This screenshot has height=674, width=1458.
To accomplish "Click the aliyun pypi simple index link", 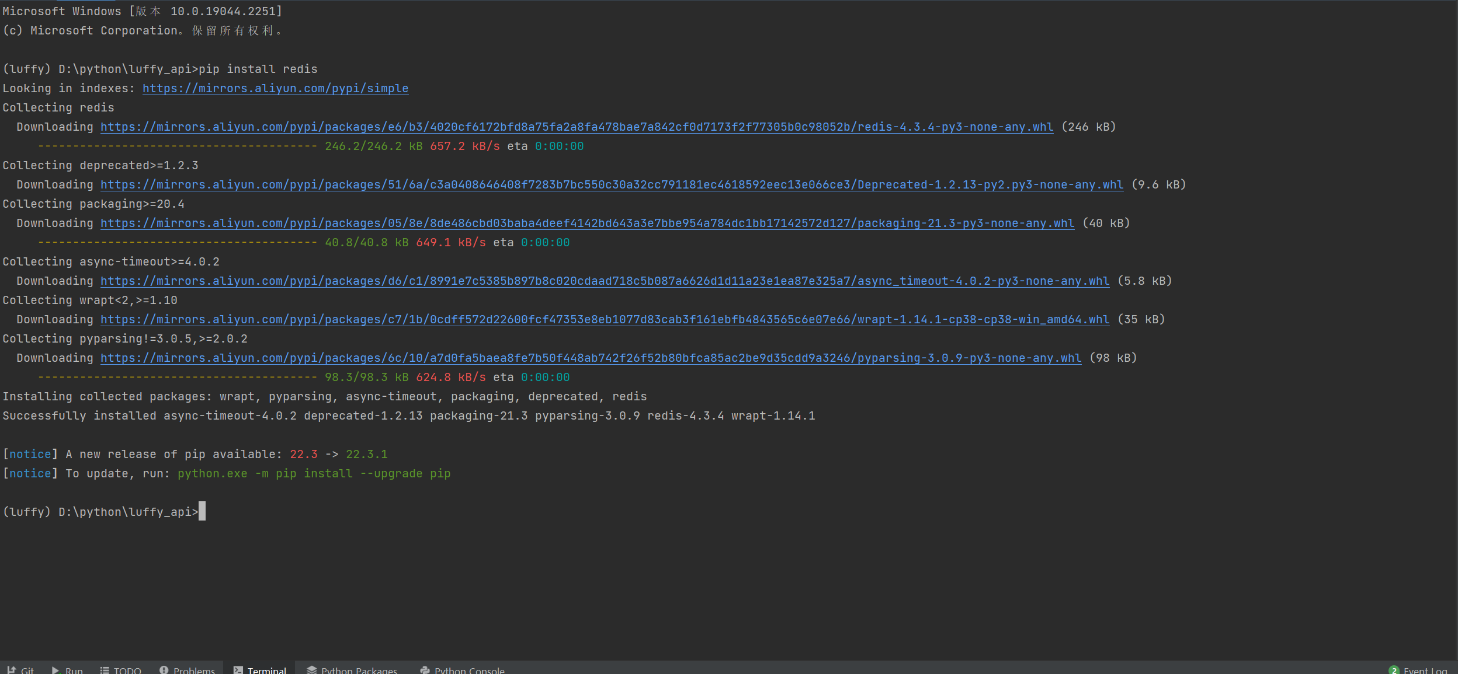I will (275, 88).
